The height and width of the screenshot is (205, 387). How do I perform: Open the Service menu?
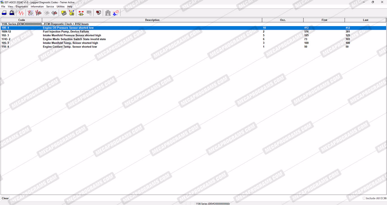click(50, 7)
